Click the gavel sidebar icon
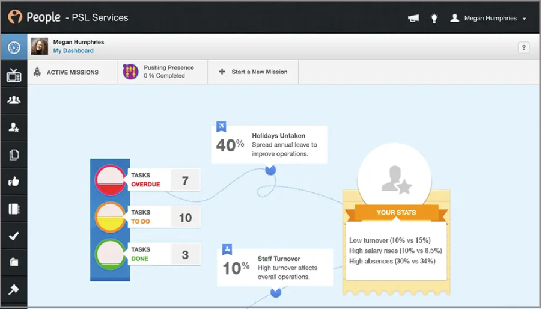Viewport: 542px width, 309px height. pos(14,289)
